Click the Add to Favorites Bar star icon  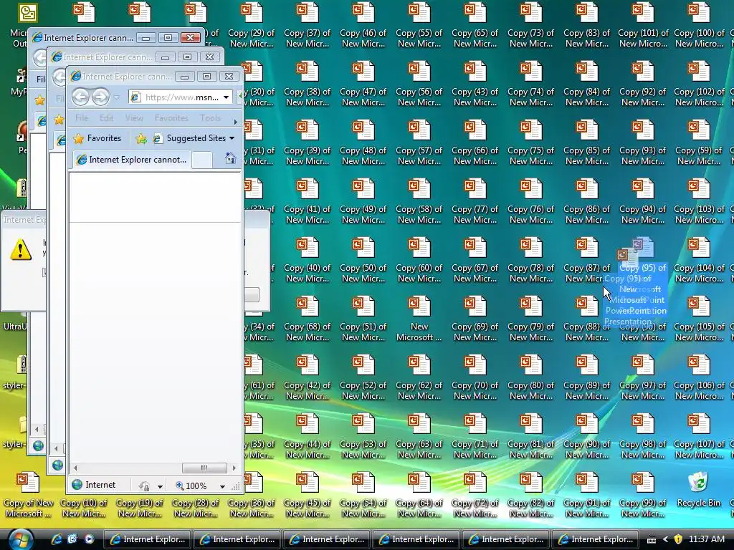(x=141, y=138)
